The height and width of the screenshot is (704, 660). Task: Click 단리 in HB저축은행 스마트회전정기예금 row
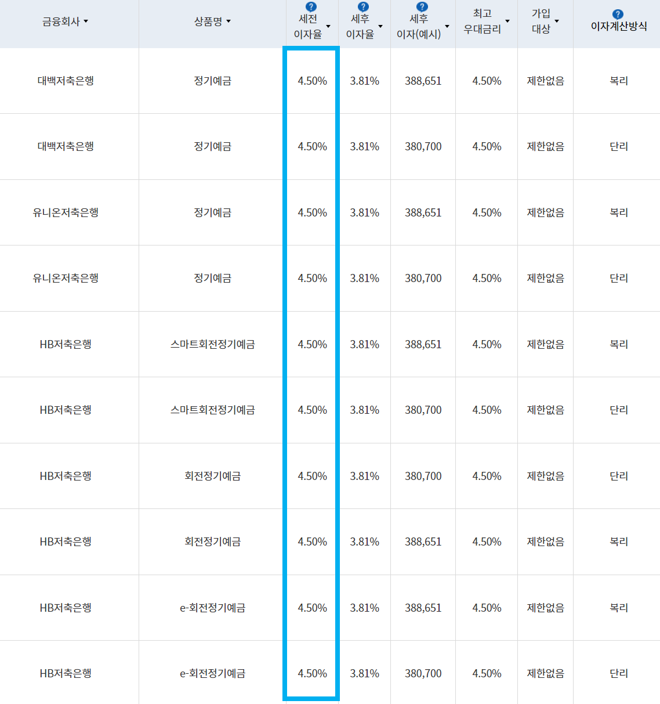tap(619, 410)
